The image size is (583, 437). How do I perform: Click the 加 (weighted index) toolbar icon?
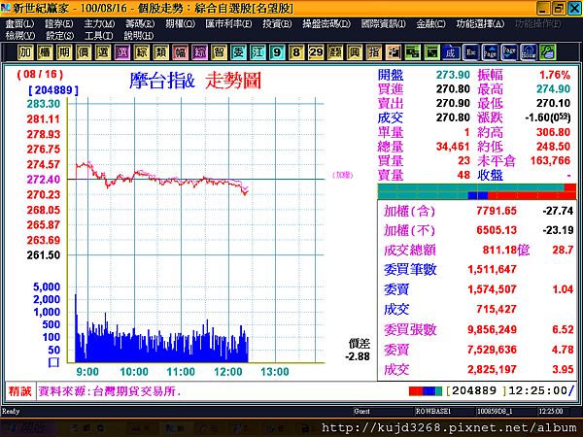tap(25, 52)
